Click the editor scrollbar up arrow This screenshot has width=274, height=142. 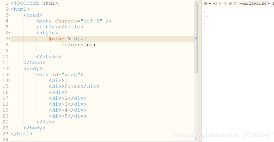[x=196, y=2]
